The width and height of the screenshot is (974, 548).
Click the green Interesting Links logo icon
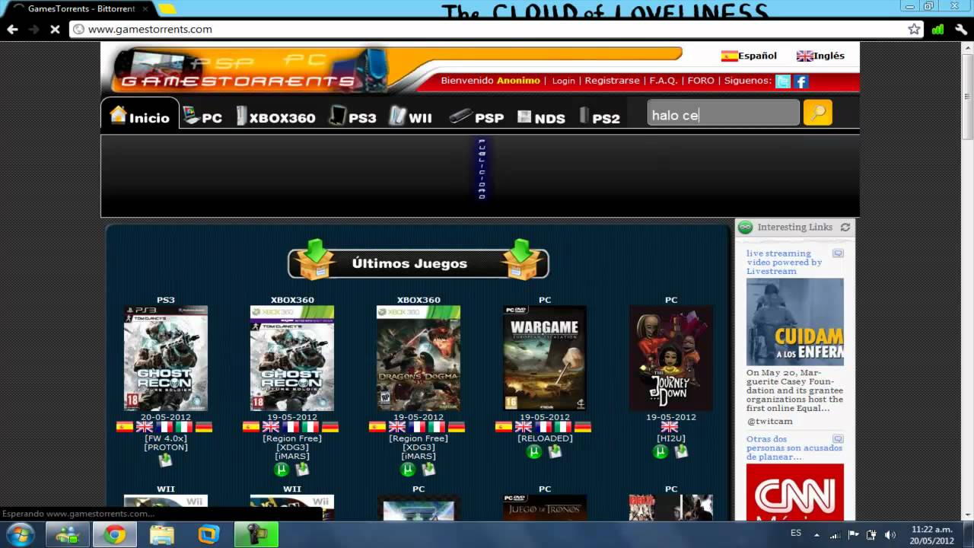745,227
